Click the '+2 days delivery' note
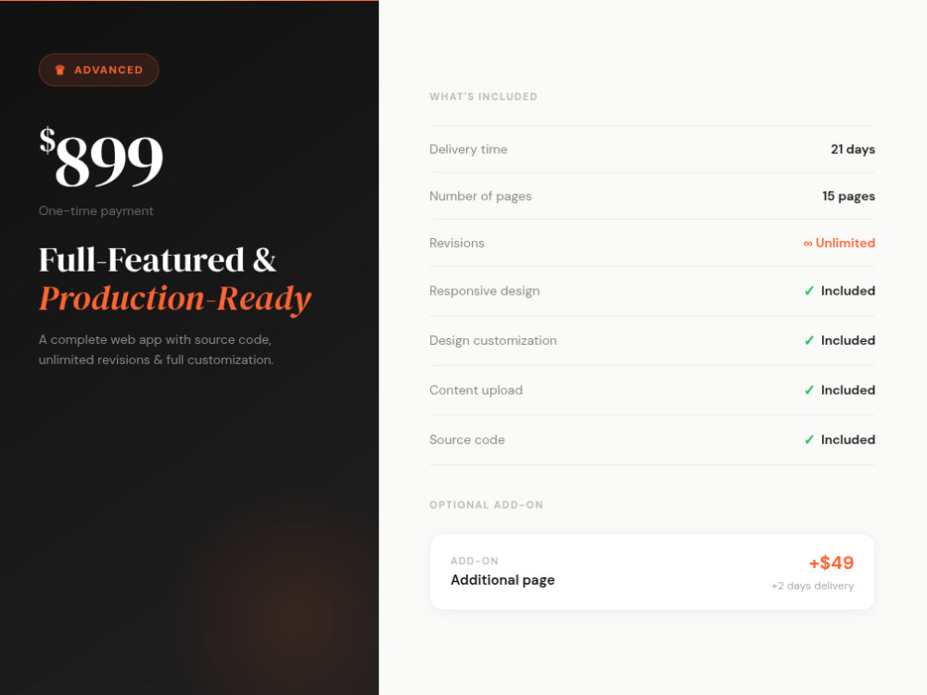The image size is (927, 695). (812, 586)
